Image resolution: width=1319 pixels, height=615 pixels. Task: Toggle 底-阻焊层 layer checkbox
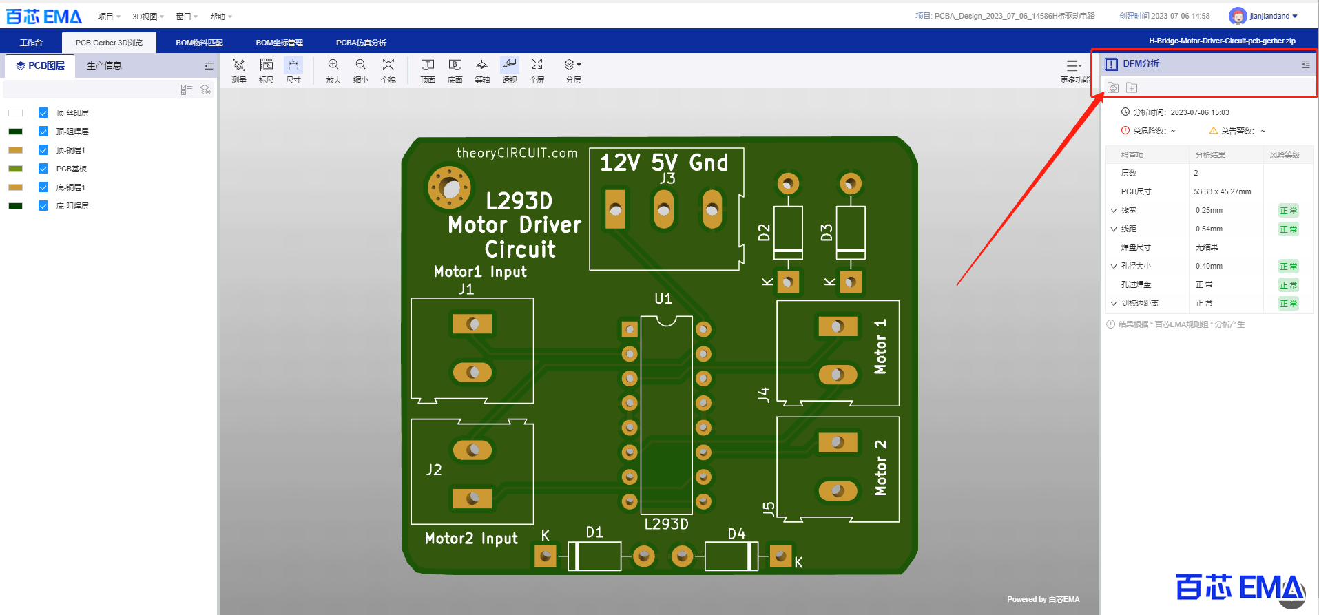coord(43,206)
